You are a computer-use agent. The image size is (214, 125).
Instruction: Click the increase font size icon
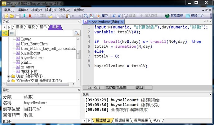(x=114, y=16)
